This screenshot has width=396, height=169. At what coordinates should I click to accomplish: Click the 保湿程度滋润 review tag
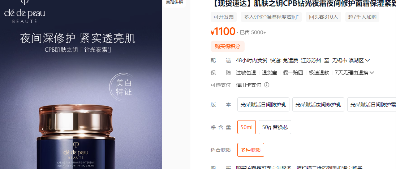pyautogui.click(x=271, y=17)
